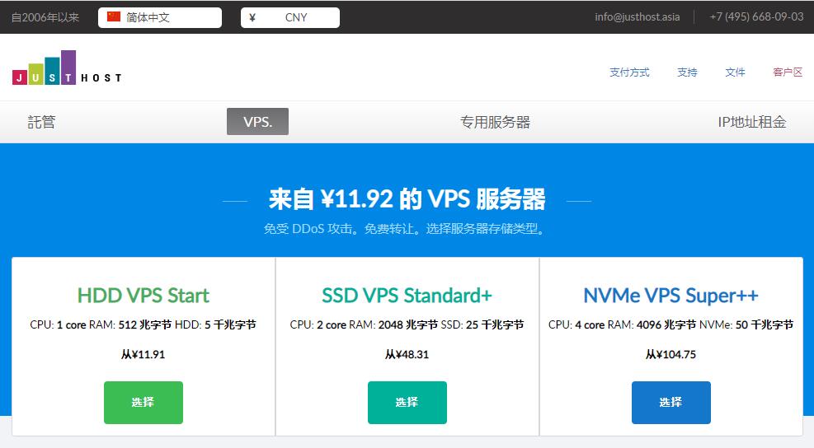Select the IP地址租金 tab
Screen dimensions: 814x448
(751, 122)
